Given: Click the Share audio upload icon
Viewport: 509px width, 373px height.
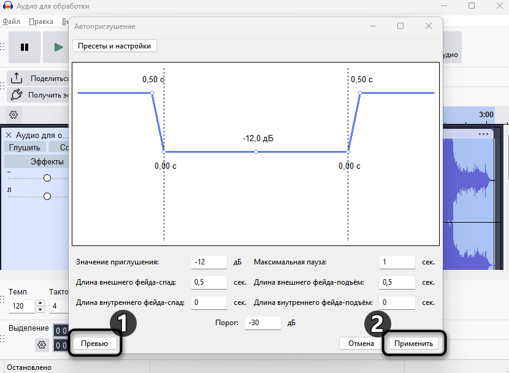Looking at the screenshot, I should pos(17,79).
